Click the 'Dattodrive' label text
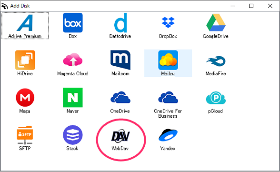The width and height of the screenshot is (280, 172). coord(120,36)
